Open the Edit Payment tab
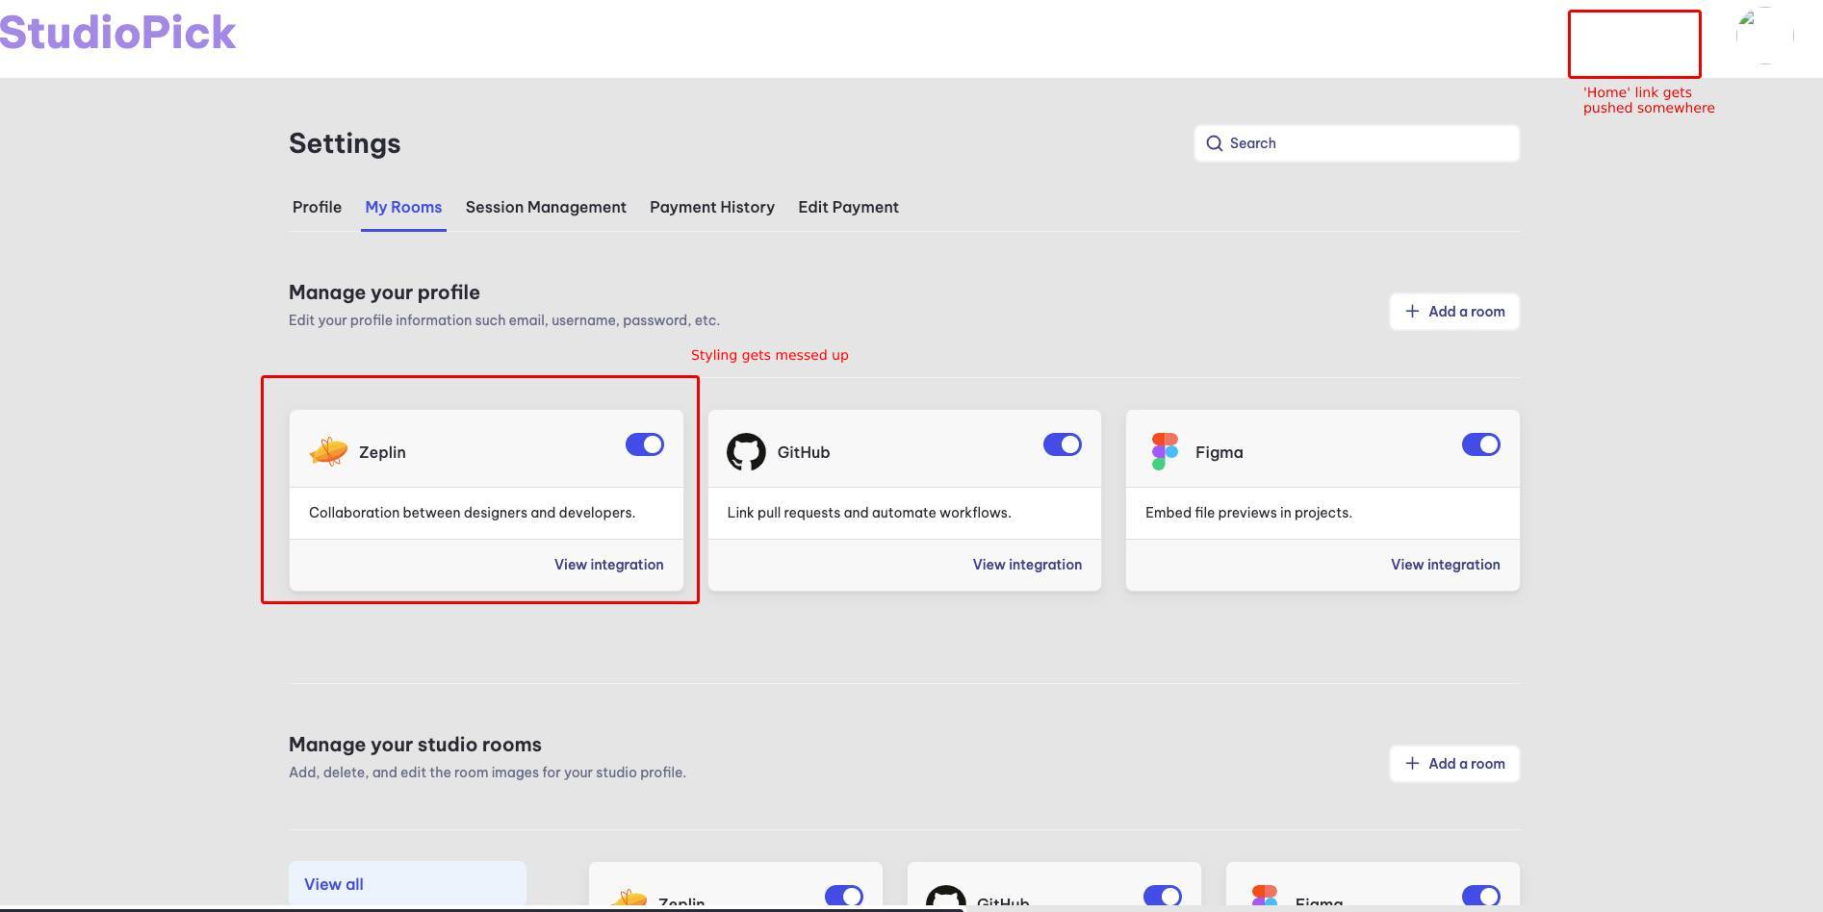Viewport: 1823px width, 912px height. (x=848, y=207)
